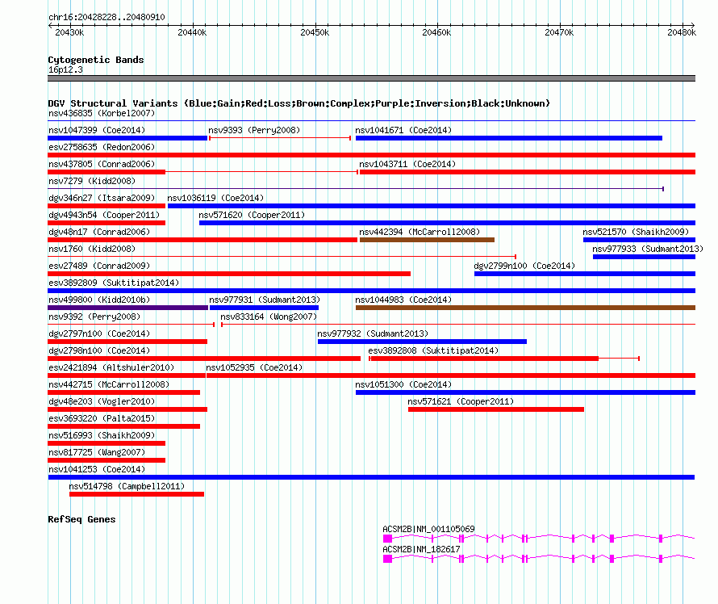Select first exon block of ACSM2B|NM_182617

(388, 559)
